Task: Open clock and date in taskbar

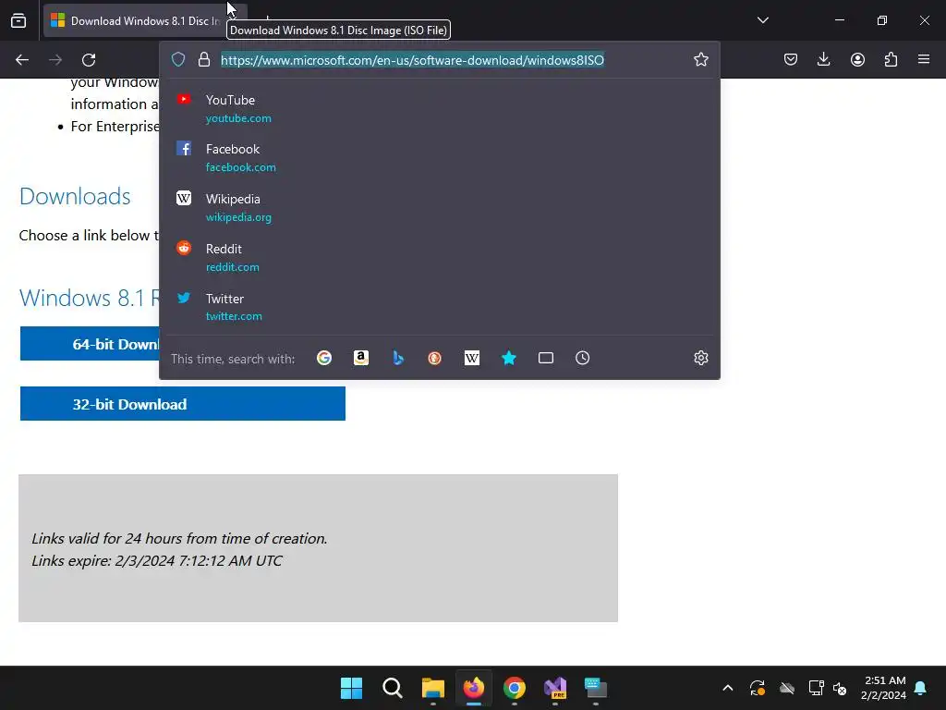Action: 884,688
